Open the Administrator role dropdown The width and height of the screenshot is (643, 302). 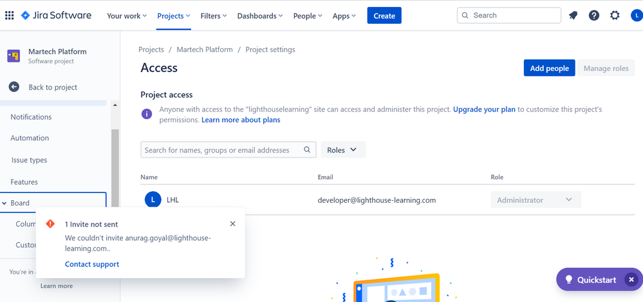[x=536, y=200]
